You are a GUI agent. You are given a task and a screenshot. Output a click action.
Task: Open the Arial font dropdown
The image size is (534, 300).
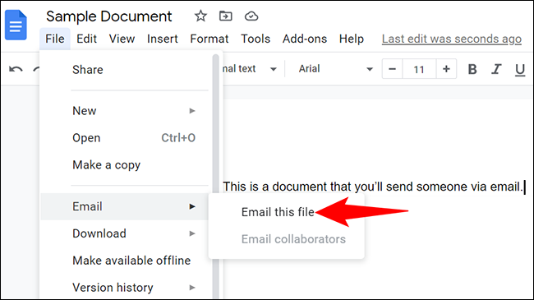tap(335, 69)
